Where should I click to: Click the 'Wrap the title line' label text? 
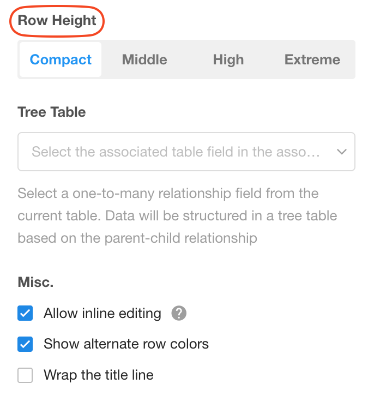(99, 375)
